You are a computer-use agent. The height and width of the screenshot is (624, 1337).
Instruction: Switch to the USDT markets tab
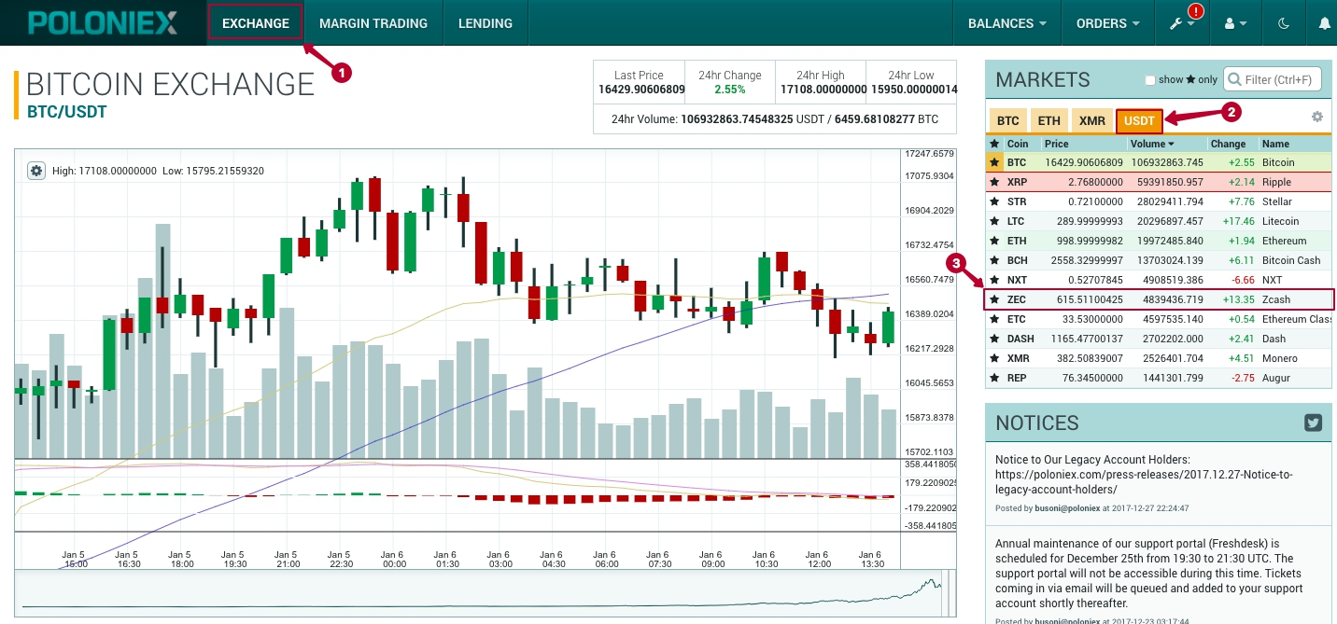1139,121
